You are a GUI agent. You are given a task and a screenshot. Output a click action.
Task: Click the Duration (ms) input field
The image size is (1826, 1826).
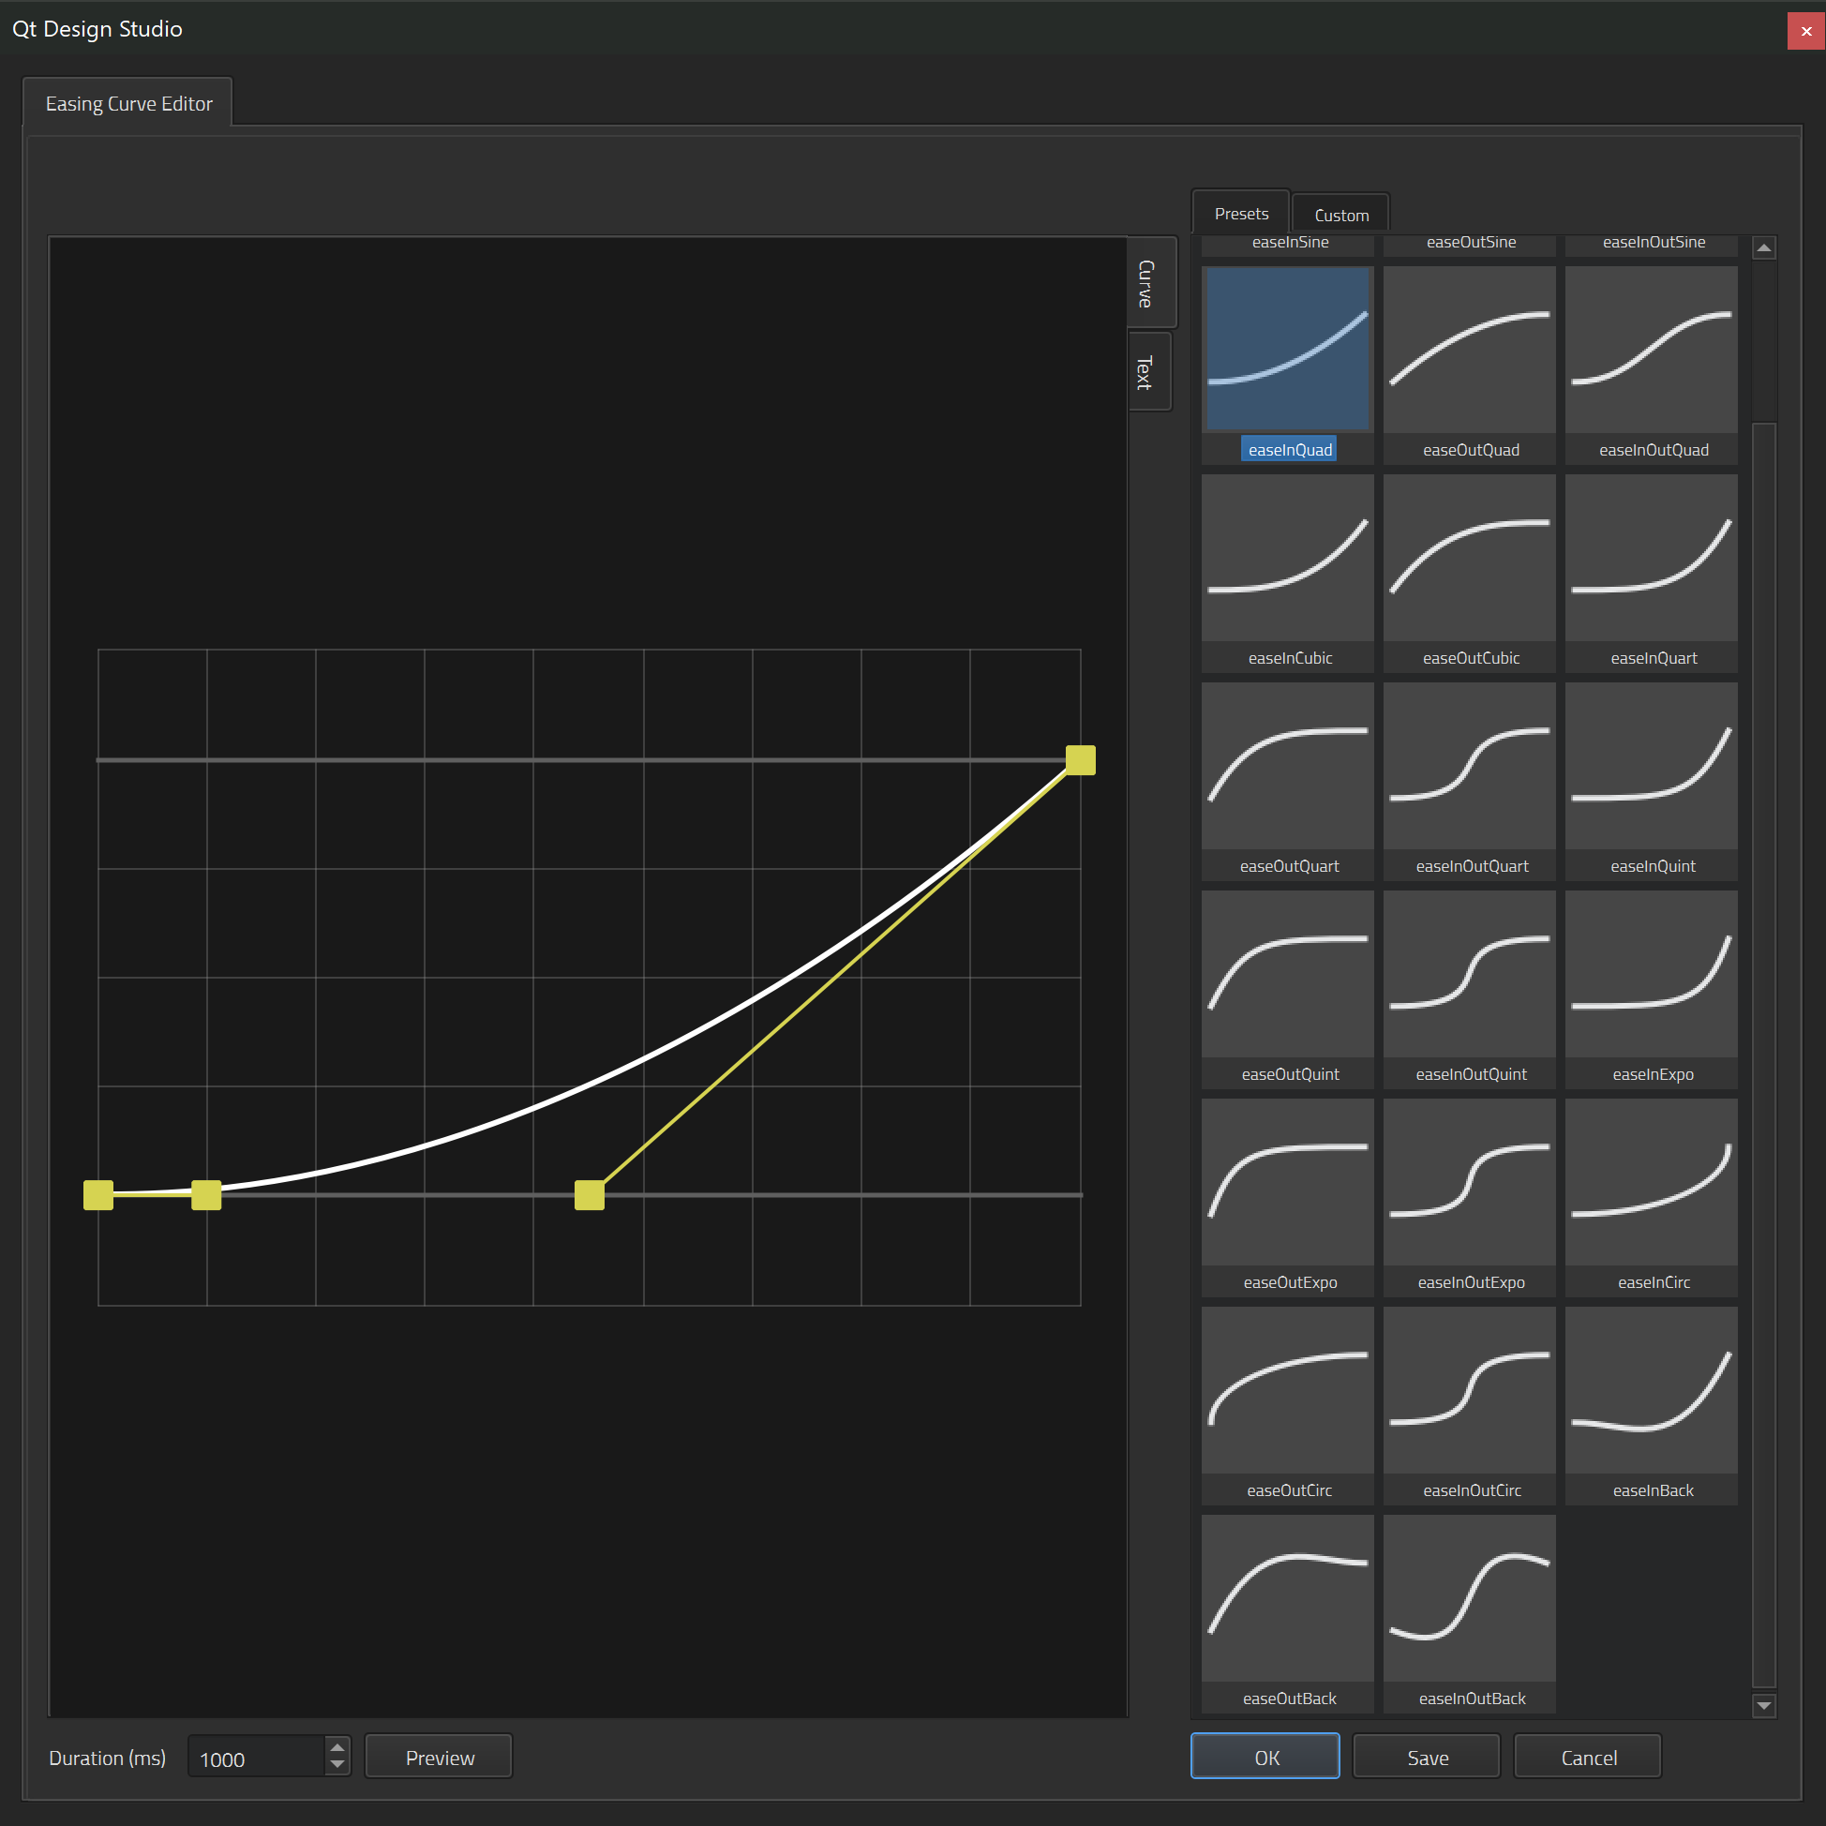coord(255,1758)
